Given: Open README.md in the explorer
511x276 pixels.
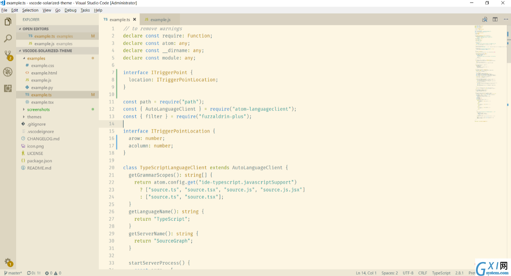Looking at the screenshot, I should coord(39,168).
